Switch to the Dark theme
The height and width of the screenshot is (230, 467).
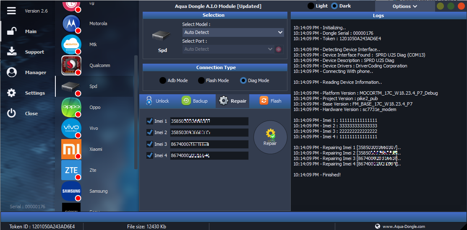click(335, 6)
